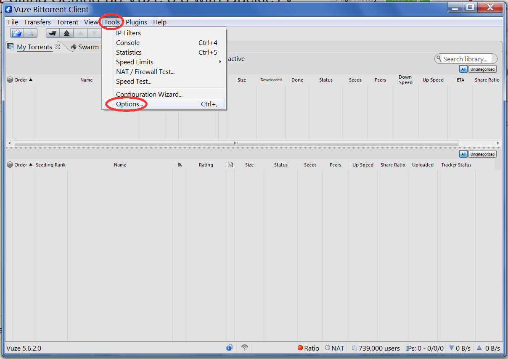508x359 pixels.
Task: Select Statistics from the Tools menu
Action: pyautogui.click(x=164, y=52)
